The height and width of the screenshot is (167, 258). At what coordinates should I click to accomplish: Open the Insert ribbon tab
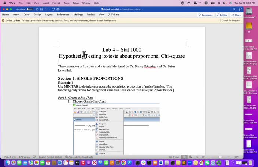click(16, 15)
